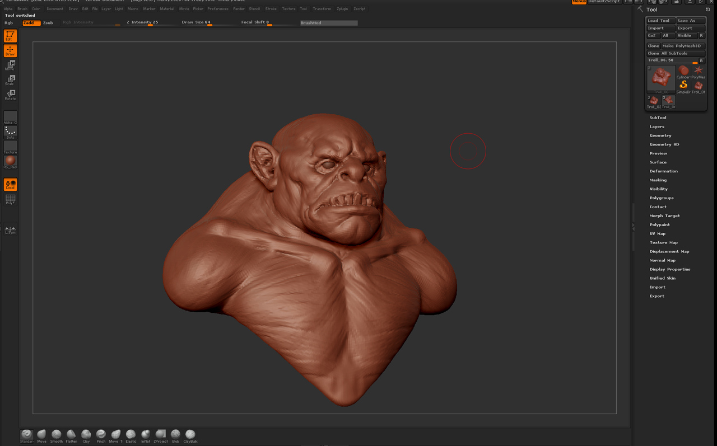The image size is (717, 446).
Task: Open the Zplugin menu
Action: [x=342, y=9]
